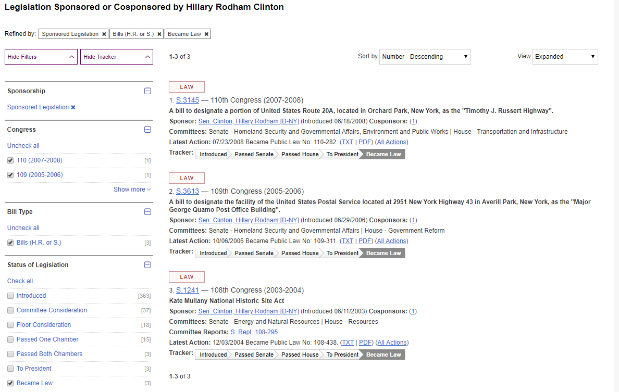This screenshot has width=619, height=392.
Task: Select the Became Law filter link
Action: pyautogui.click(x=34, y=383)
